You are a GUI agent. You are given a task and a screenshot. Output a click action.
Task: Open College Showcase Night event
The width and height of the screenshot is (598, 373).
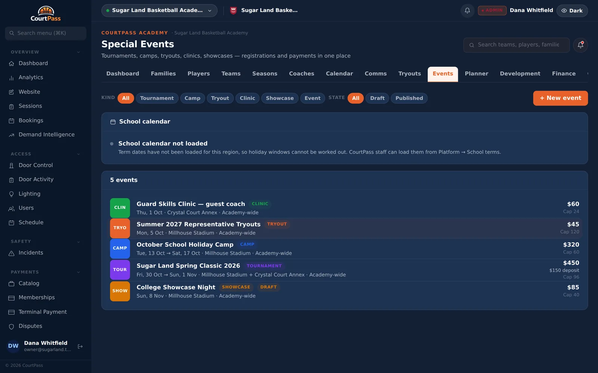[345, 291]
